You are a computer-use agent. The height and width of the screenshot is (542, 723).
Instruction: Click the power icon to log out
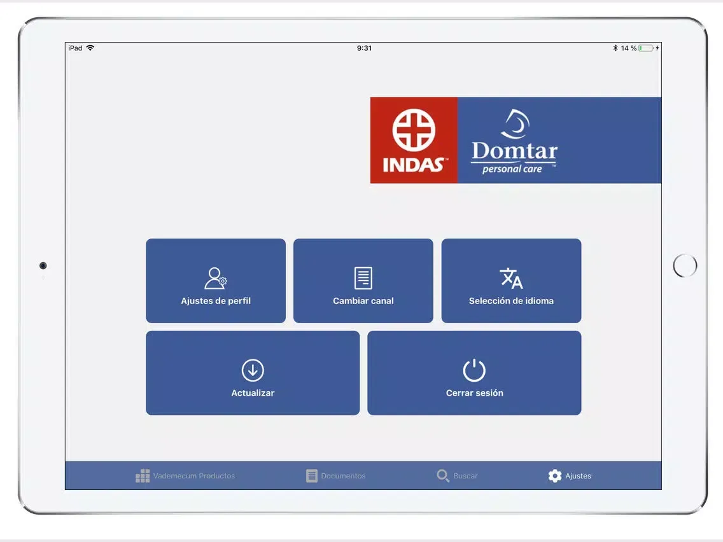475,370
